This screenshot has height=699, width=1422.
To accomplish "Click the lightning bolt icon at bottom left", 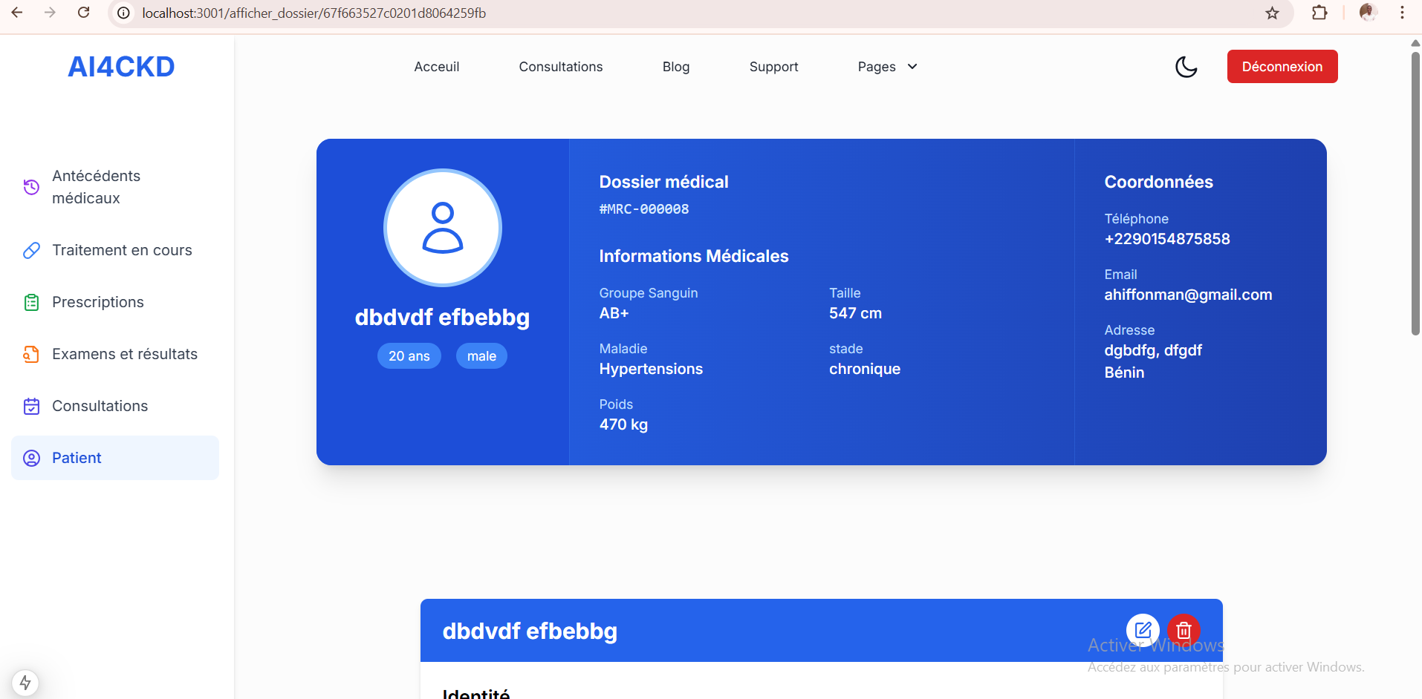I will [25, 682].
